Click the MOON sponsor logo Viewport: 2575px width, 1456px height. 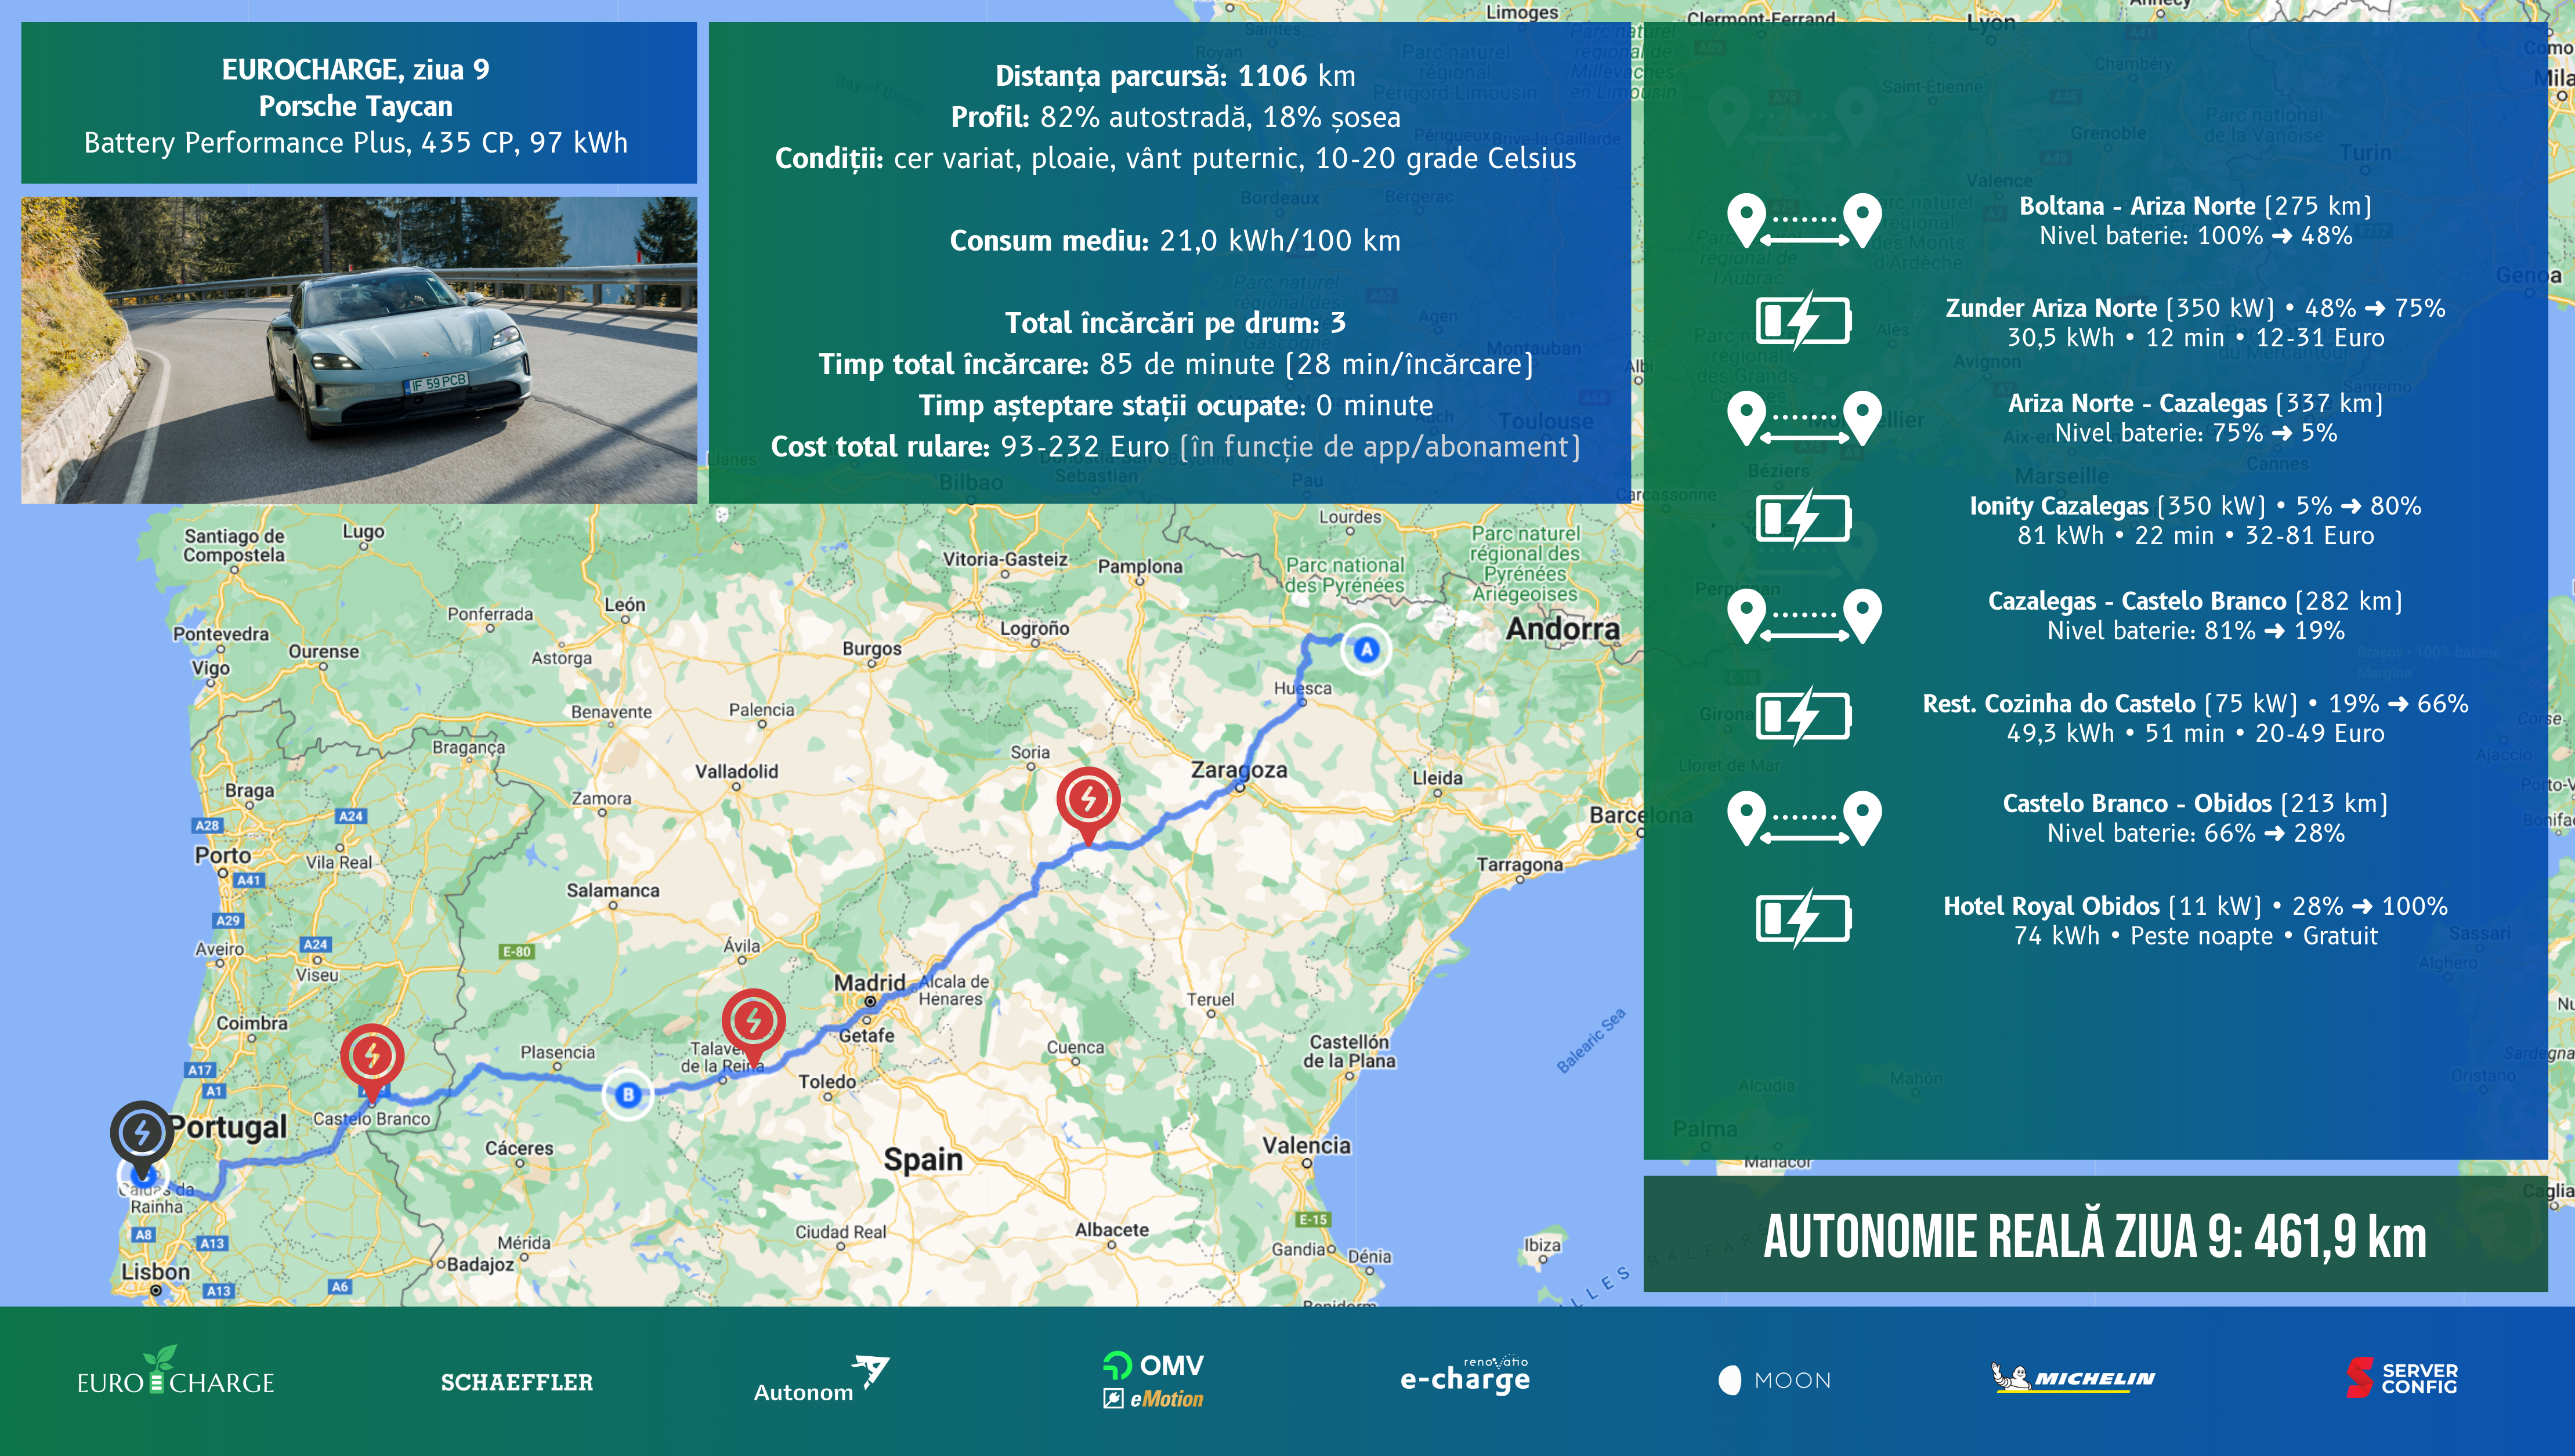pos(1775,1381)
